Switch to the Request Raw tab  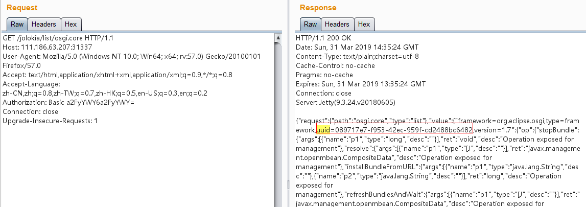(x=17, y=25)
